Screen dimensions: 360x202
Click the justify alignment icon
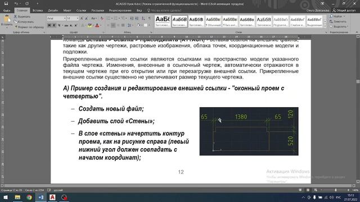coord(123,25)
